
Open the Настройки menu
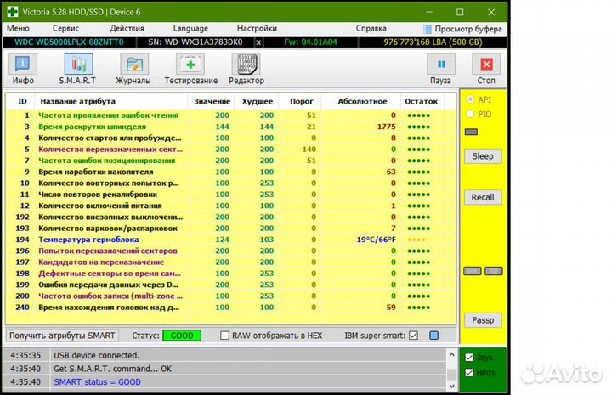(257, 29)
